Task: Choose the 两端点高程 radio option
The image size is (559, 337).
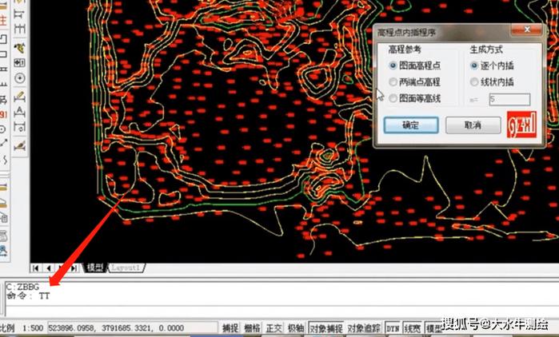Action: point(393,81)
